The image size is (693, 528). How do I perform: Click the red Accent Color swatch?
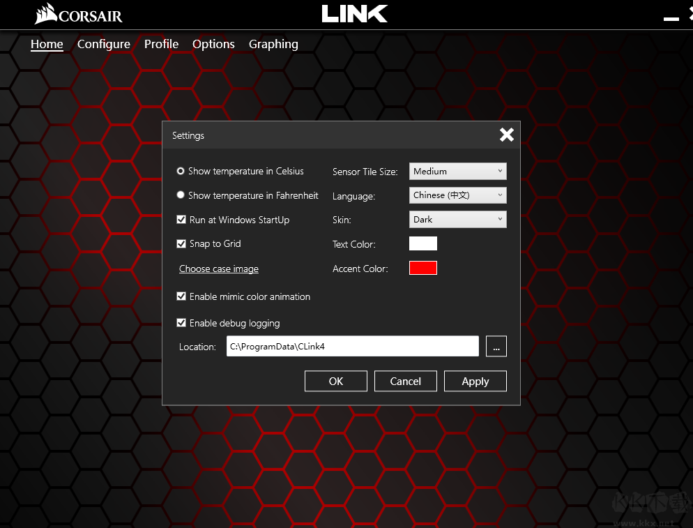tap(422, 267)
